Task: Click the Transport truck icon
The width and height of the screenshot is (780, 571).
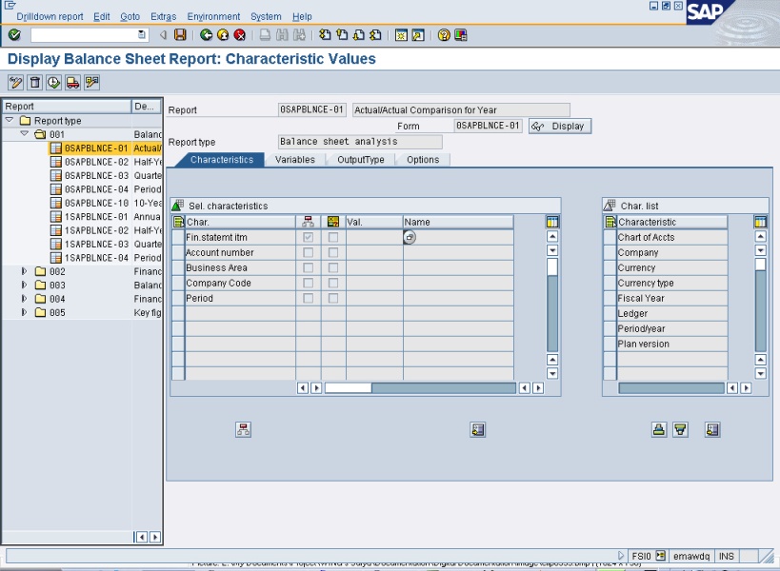Action: coord(72,83)
